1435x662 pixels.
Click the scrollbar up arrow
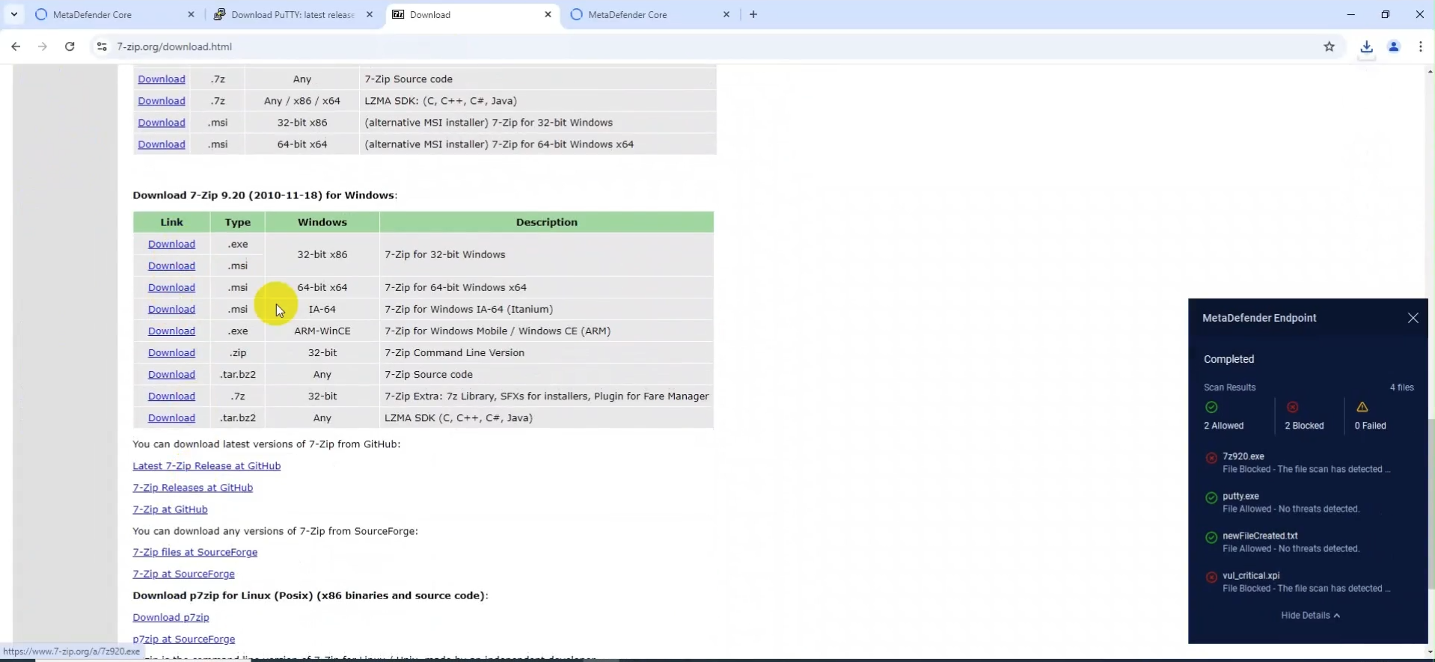[1430, 72]
